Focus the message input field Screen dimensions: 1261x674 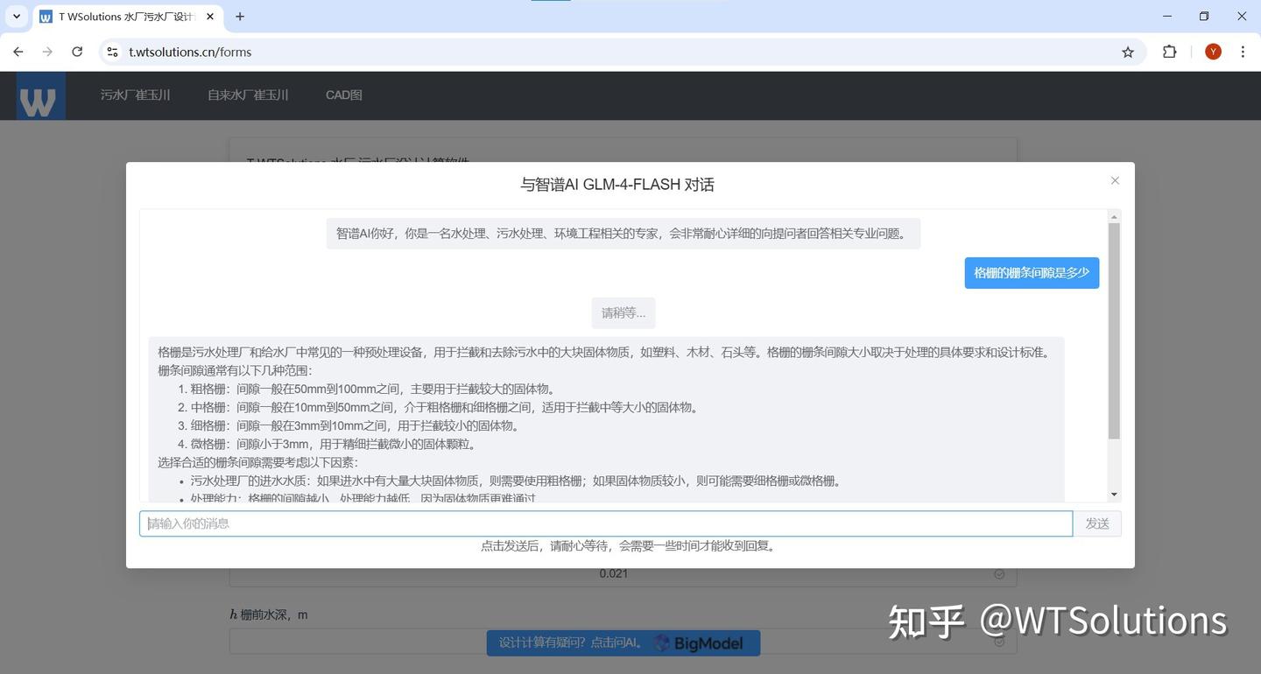click(x=606, y=523)
